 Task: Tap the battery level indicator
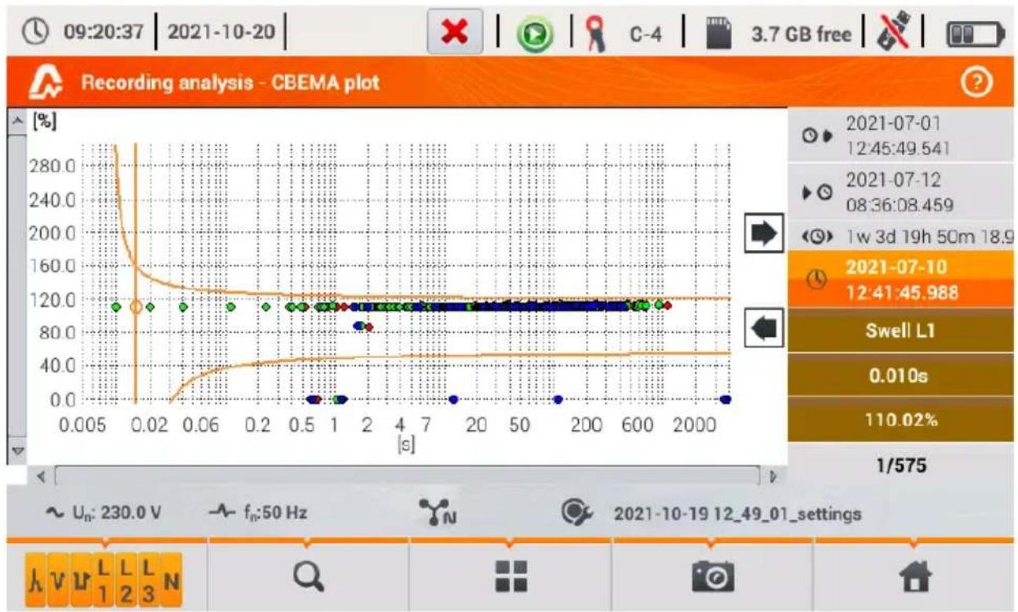pyautogui.click(x=974, y=35)
